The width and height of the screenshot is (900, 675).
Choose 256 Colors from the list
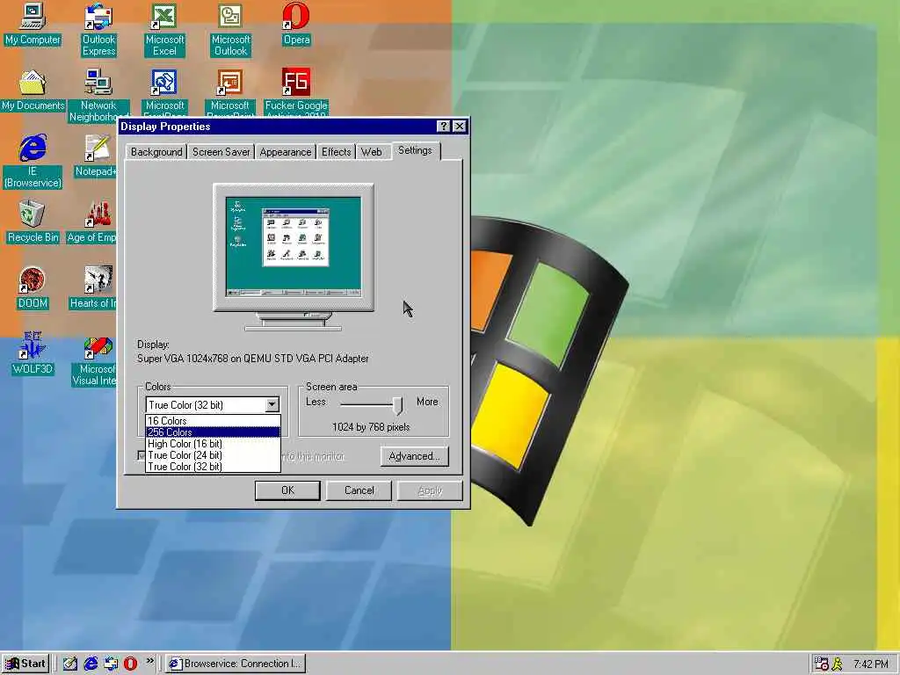click(213, 432)
